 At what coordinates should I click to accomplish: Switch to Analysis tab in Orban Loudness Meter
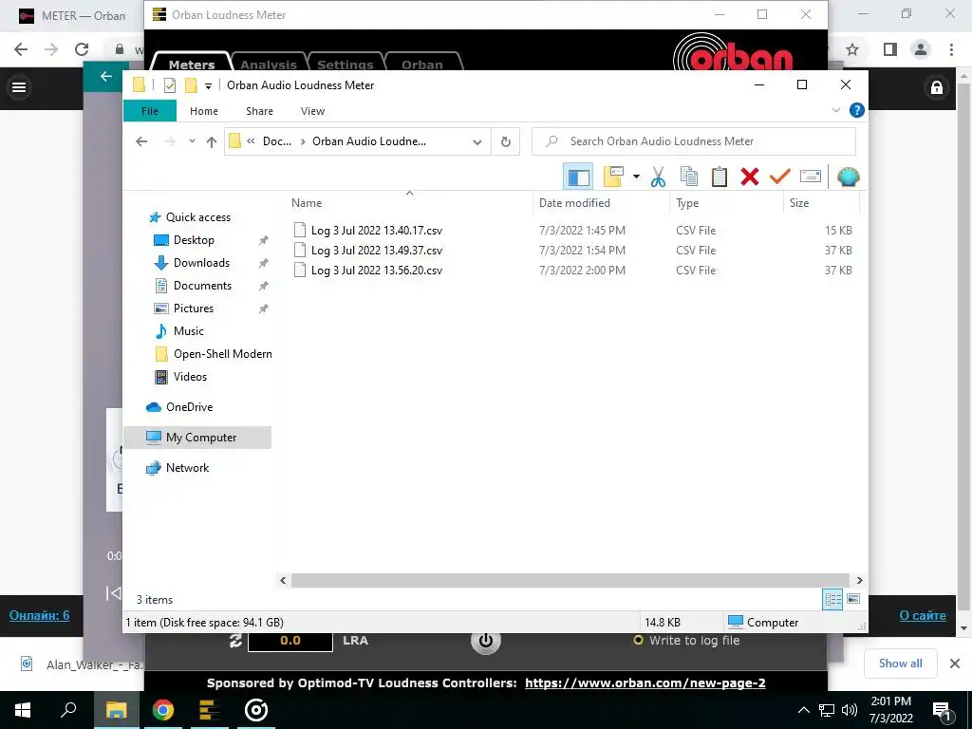coord(269,64)
